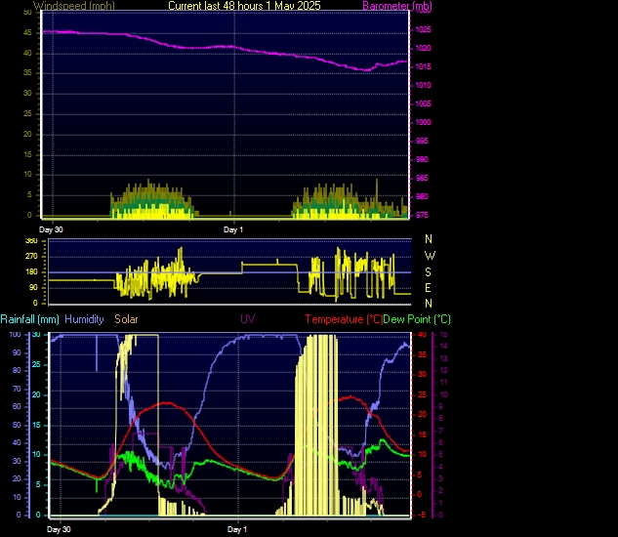Click the 9 value on purple UV axis
This screenshot has width=618, height=537.
click(x=441, y=406)
